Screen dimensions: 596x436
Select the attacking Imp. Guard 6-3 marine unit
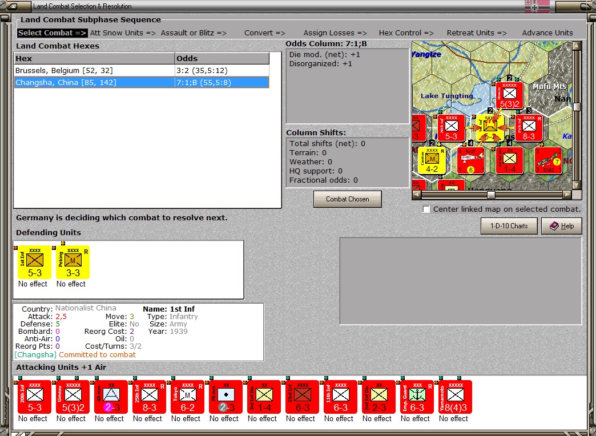click(x=417, y=397)
